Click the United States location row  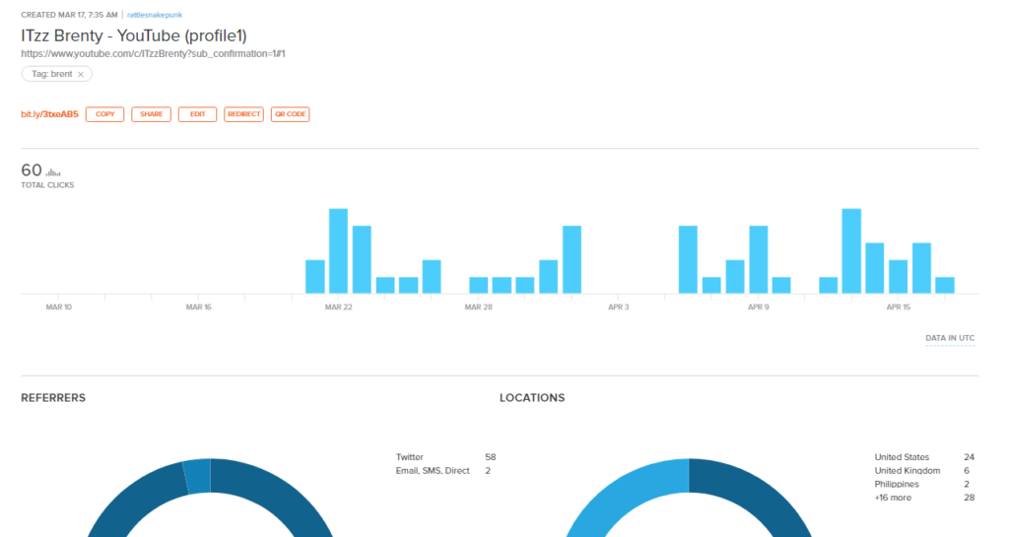coord(924,457)
